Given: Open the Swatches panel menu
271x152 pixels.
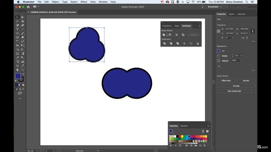Looking at the screenshot, I should [x=208, y=126].
